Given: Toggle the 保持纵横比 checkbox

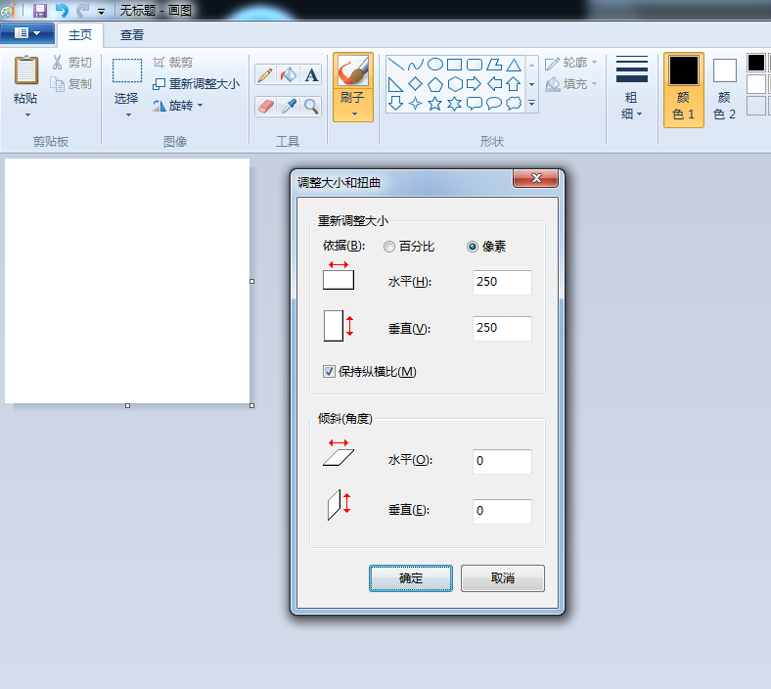Looking at the screenshot, I should (x=329, y=371).
